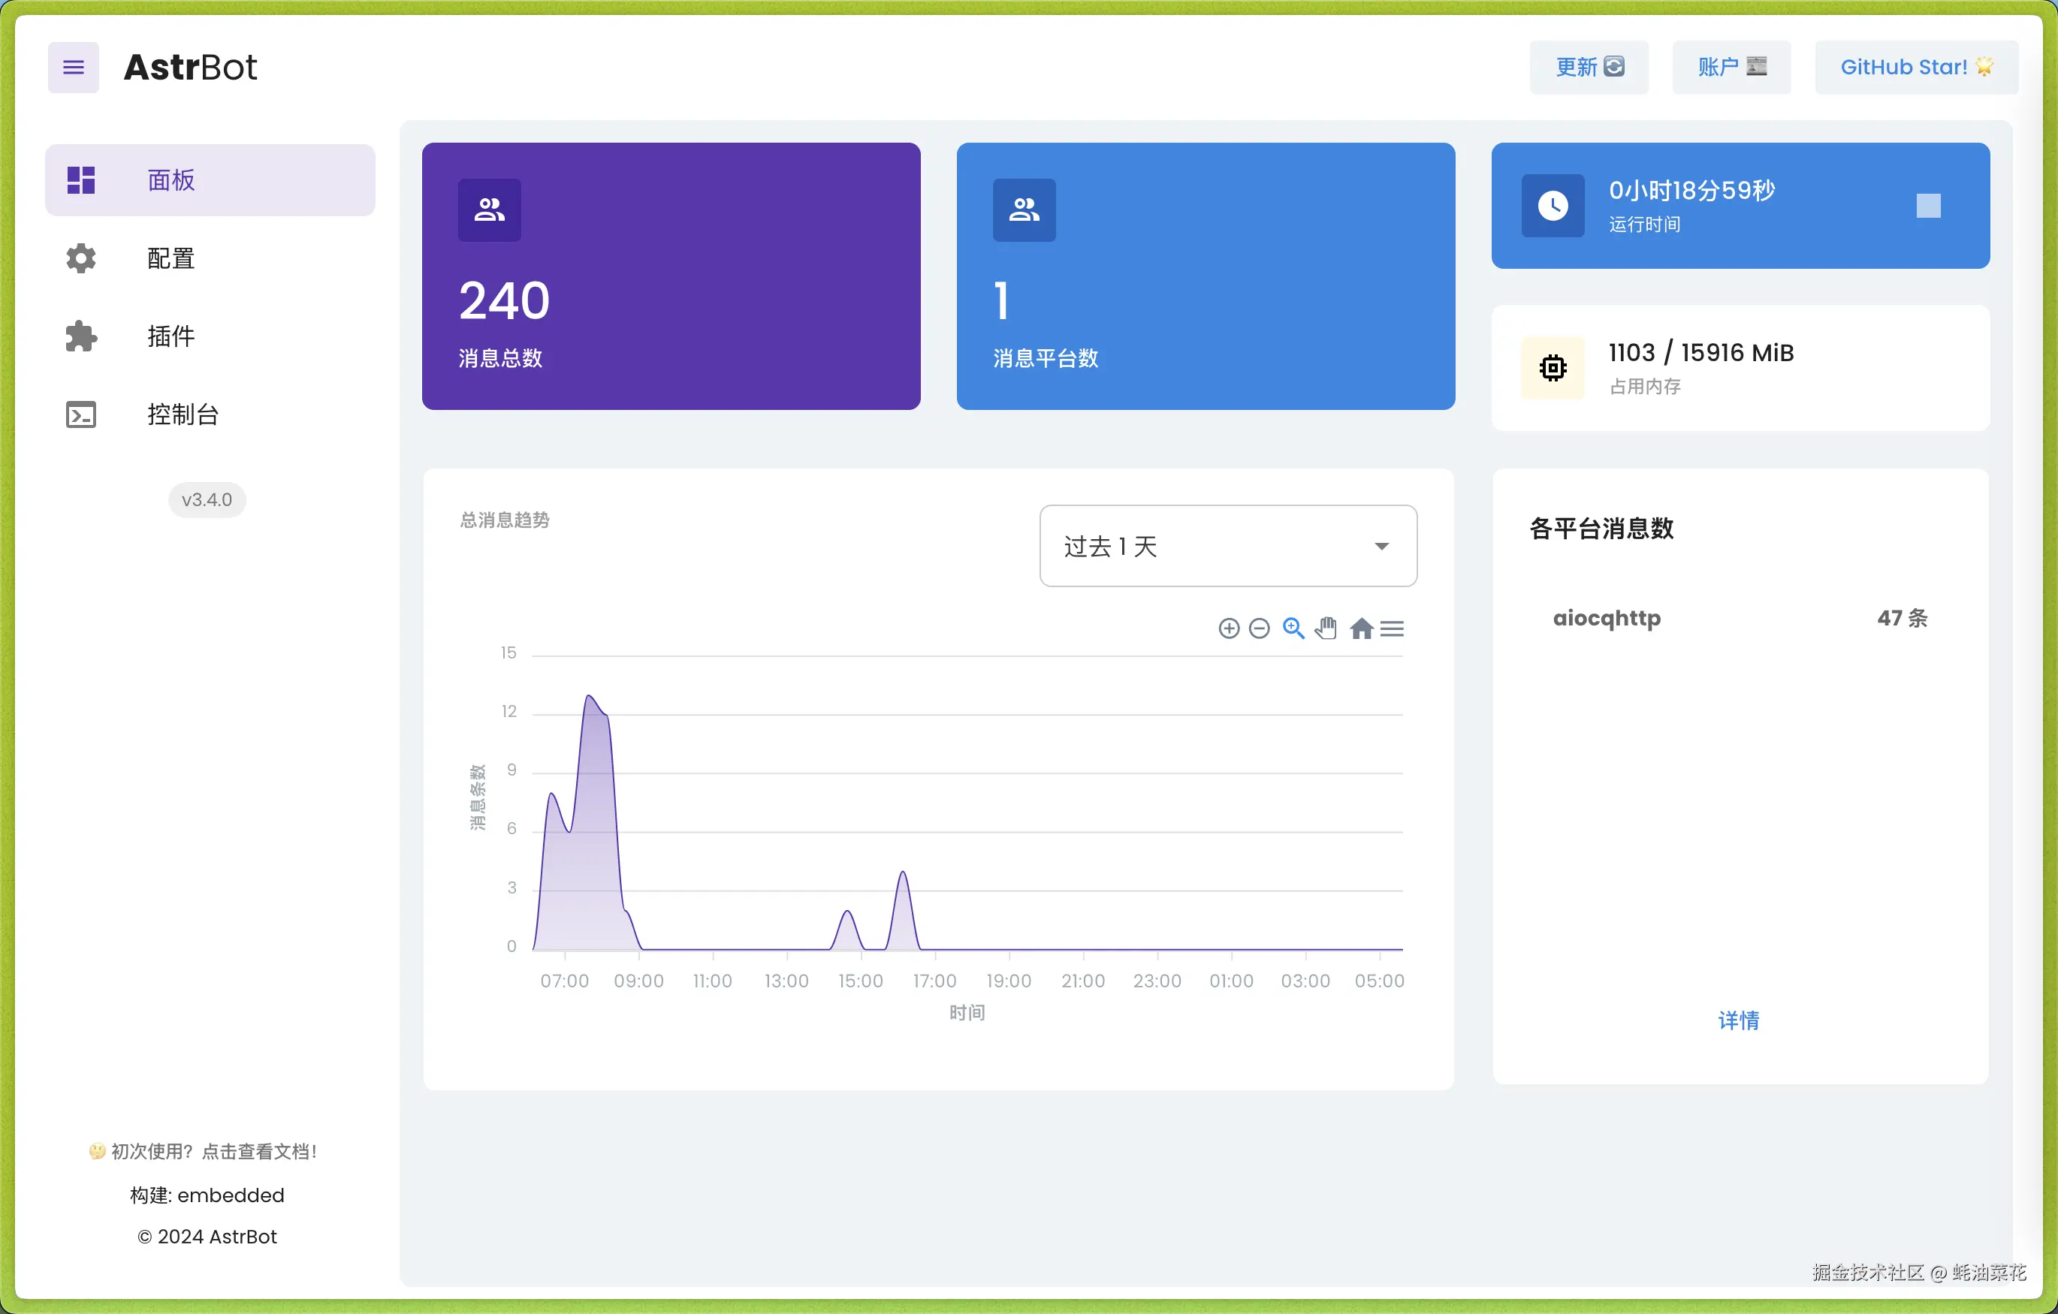Enable the pan hand tool on the chart

click(x=1326, y=628)
